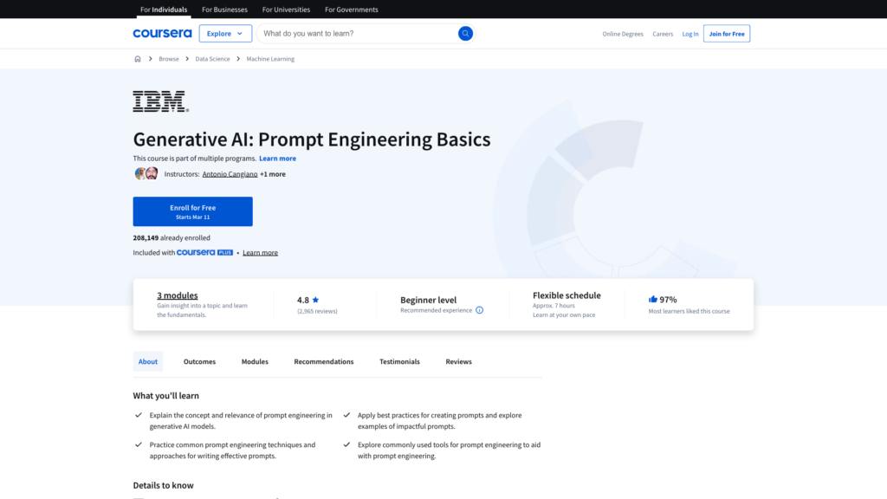The image size is (887, 499).
Task: Open the 3 modules link
Action: (x=178, y=295)
